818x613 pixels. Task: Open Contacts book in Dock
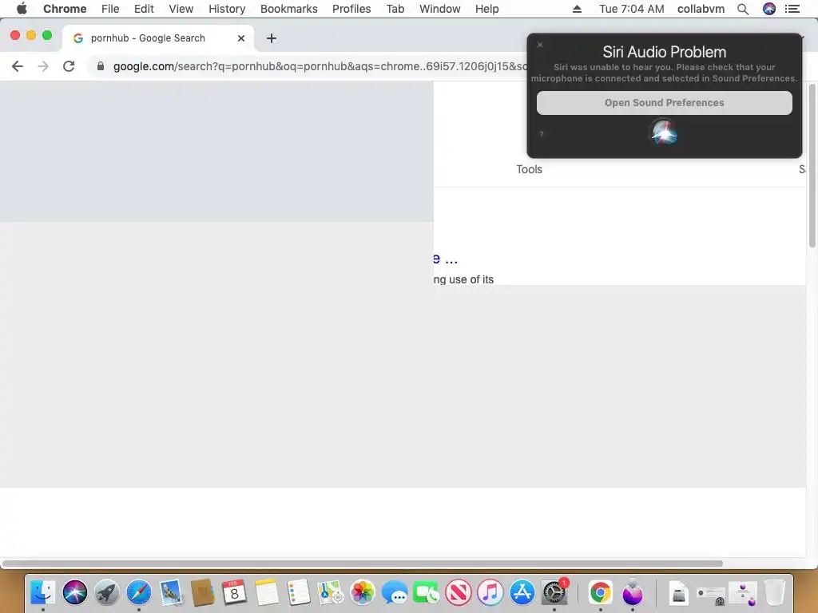(203, 592)
